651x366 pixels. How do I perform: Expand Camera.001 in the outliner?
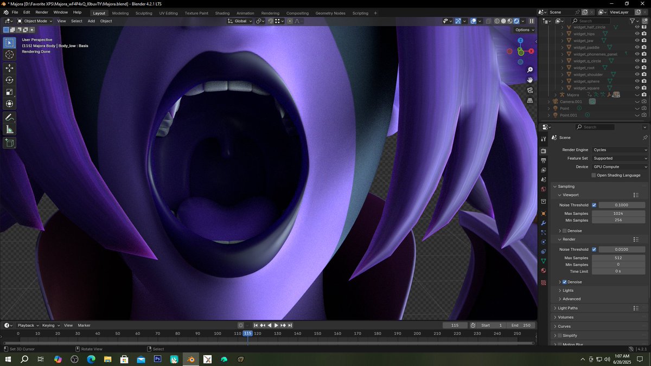tap(548, 101)
